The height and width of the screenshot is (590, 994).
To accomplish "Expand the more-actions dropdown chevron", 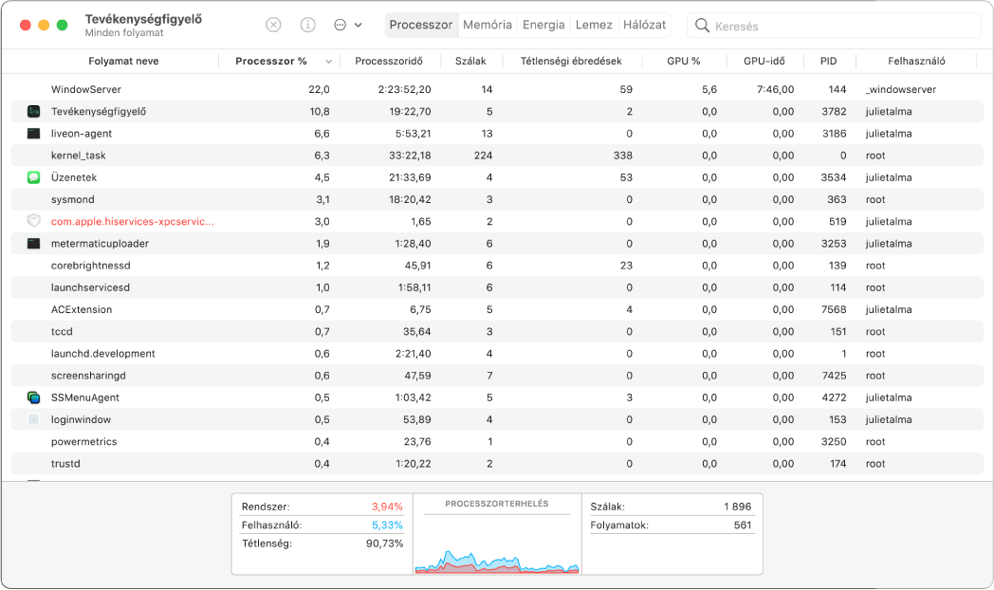I will pyautogui.click(x=359, y=26).
